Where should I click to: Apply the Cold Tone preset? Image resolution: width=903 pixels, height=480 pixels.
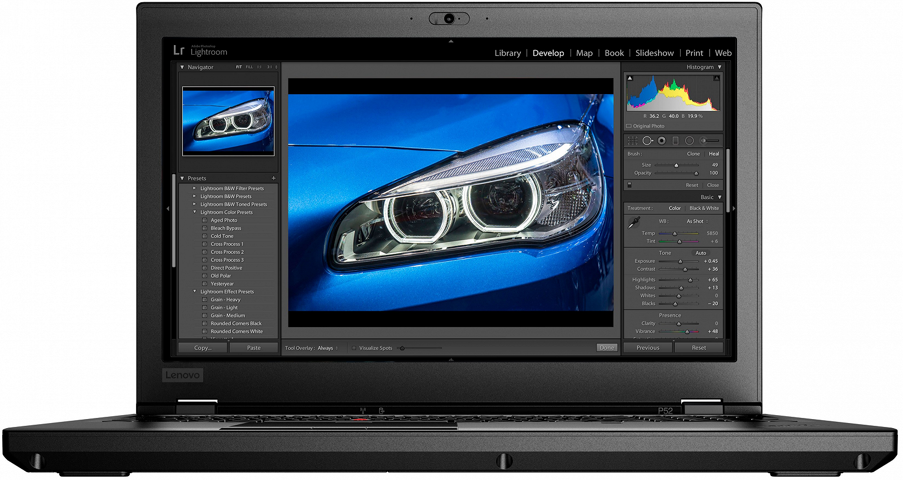click(222, 236)
